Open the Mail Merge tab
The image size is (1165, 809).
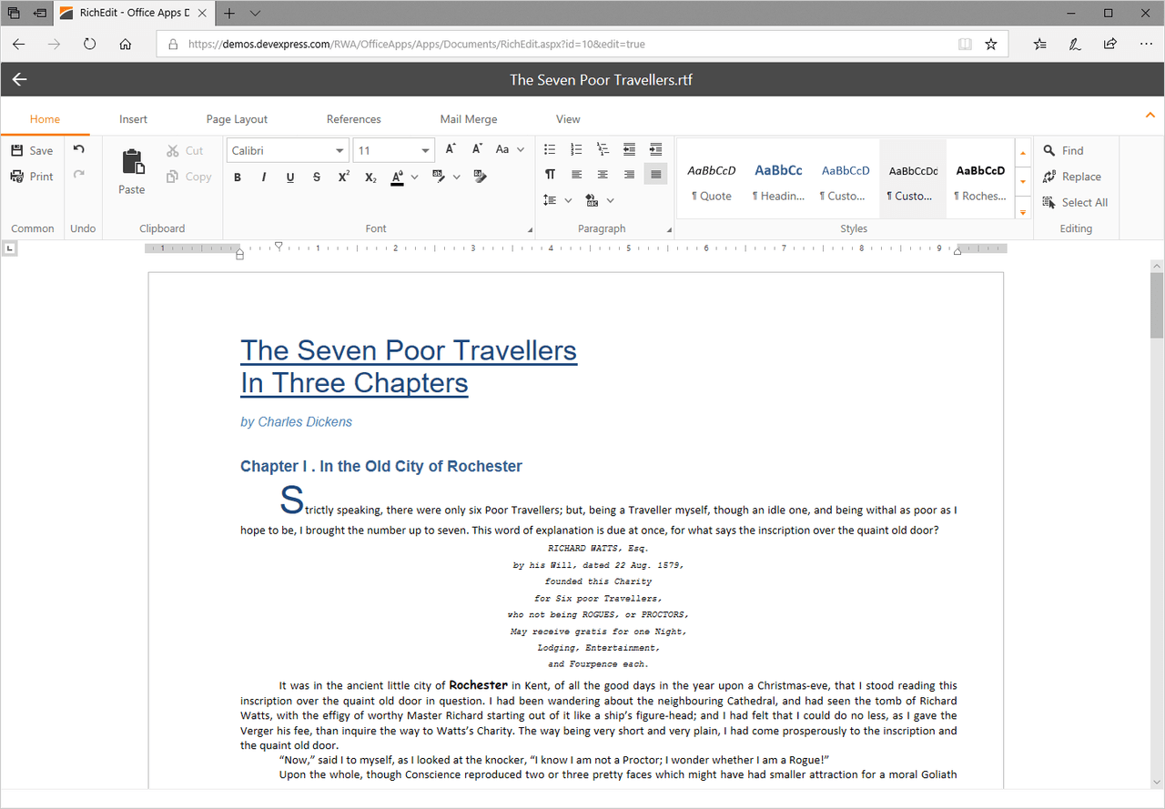tap(469, 119)
